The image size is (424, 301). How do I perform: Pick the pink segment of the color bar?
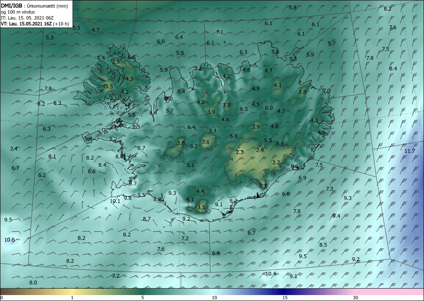click(x=389, y=292)
